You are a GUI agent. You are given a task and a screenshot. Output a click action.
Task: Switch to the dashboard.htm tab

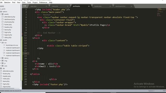coord(120,6)
